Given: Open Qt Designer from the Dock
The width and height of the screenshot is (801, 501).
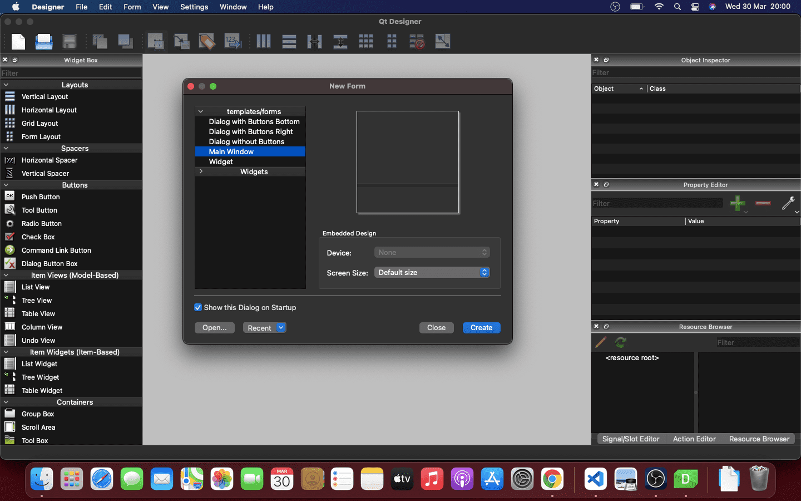Looking at the screenshot, I should (686, 479).
